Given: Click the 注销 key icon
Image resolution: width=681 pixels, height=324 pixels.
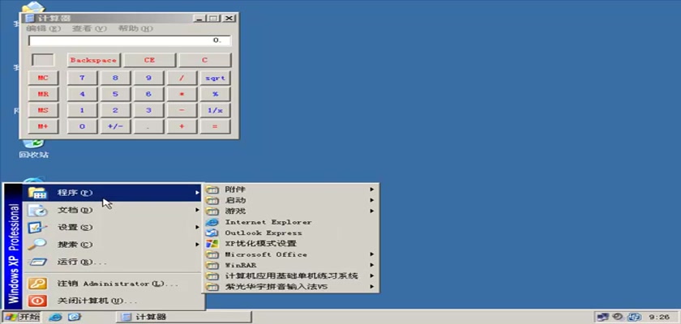Looking at the screenshot, I should coord(37,283).
